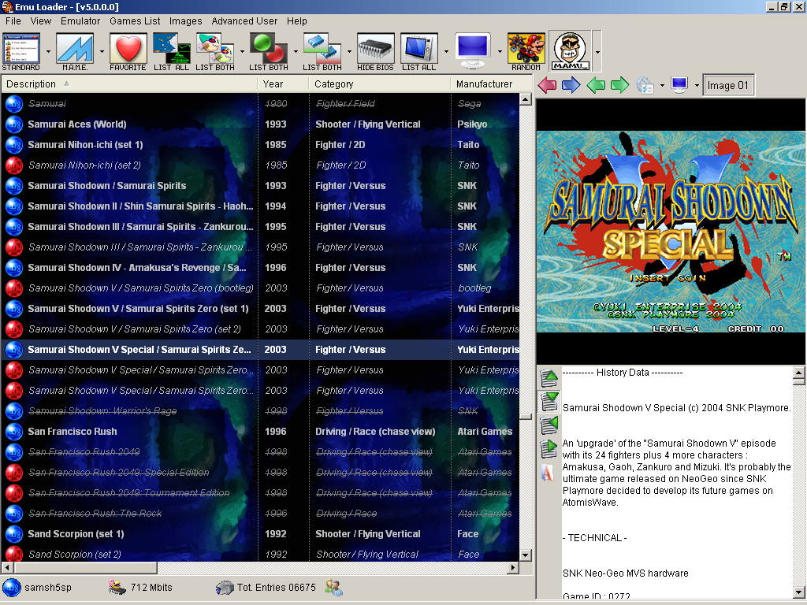
Task: Select Samurai Aces (World) row
Action: pyautogui.click(x=260, y=124)
